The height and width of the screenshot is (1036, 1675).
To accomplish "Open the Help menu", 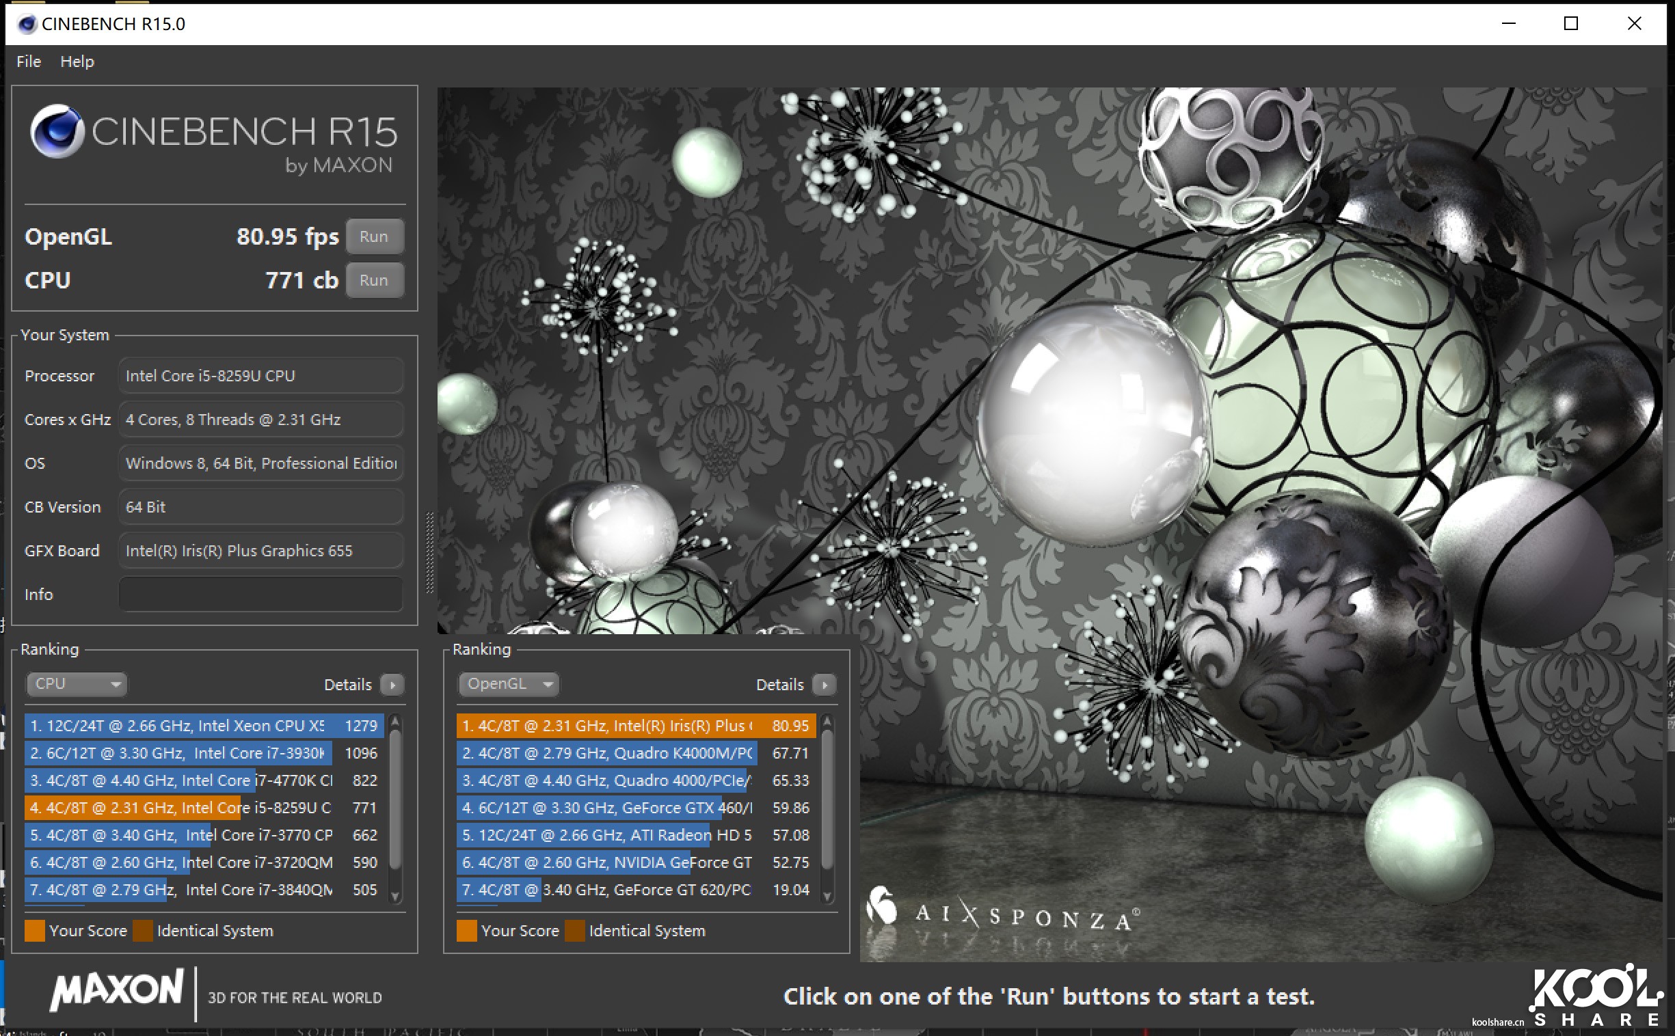I will tap(77, 62).
